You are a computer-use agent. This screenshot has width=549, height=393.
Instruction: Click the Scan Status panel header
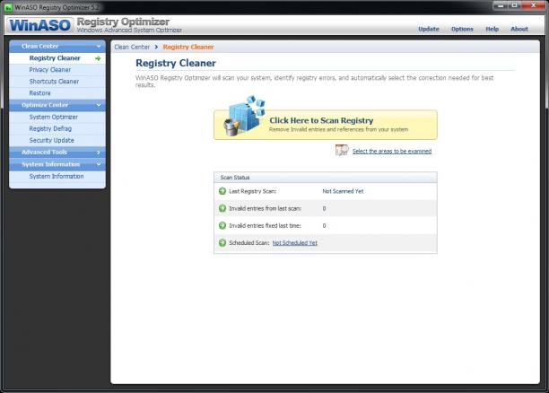(x=326, y=178)
